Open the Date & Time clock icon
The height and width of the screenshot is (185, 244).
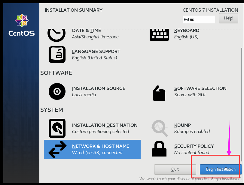pyautogui.click(x=56, y=35)
